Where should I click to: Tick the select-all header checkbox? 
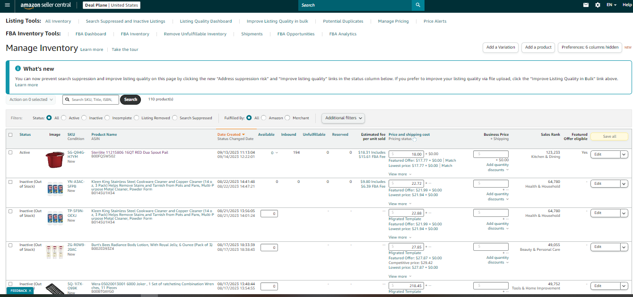point(11,135)
